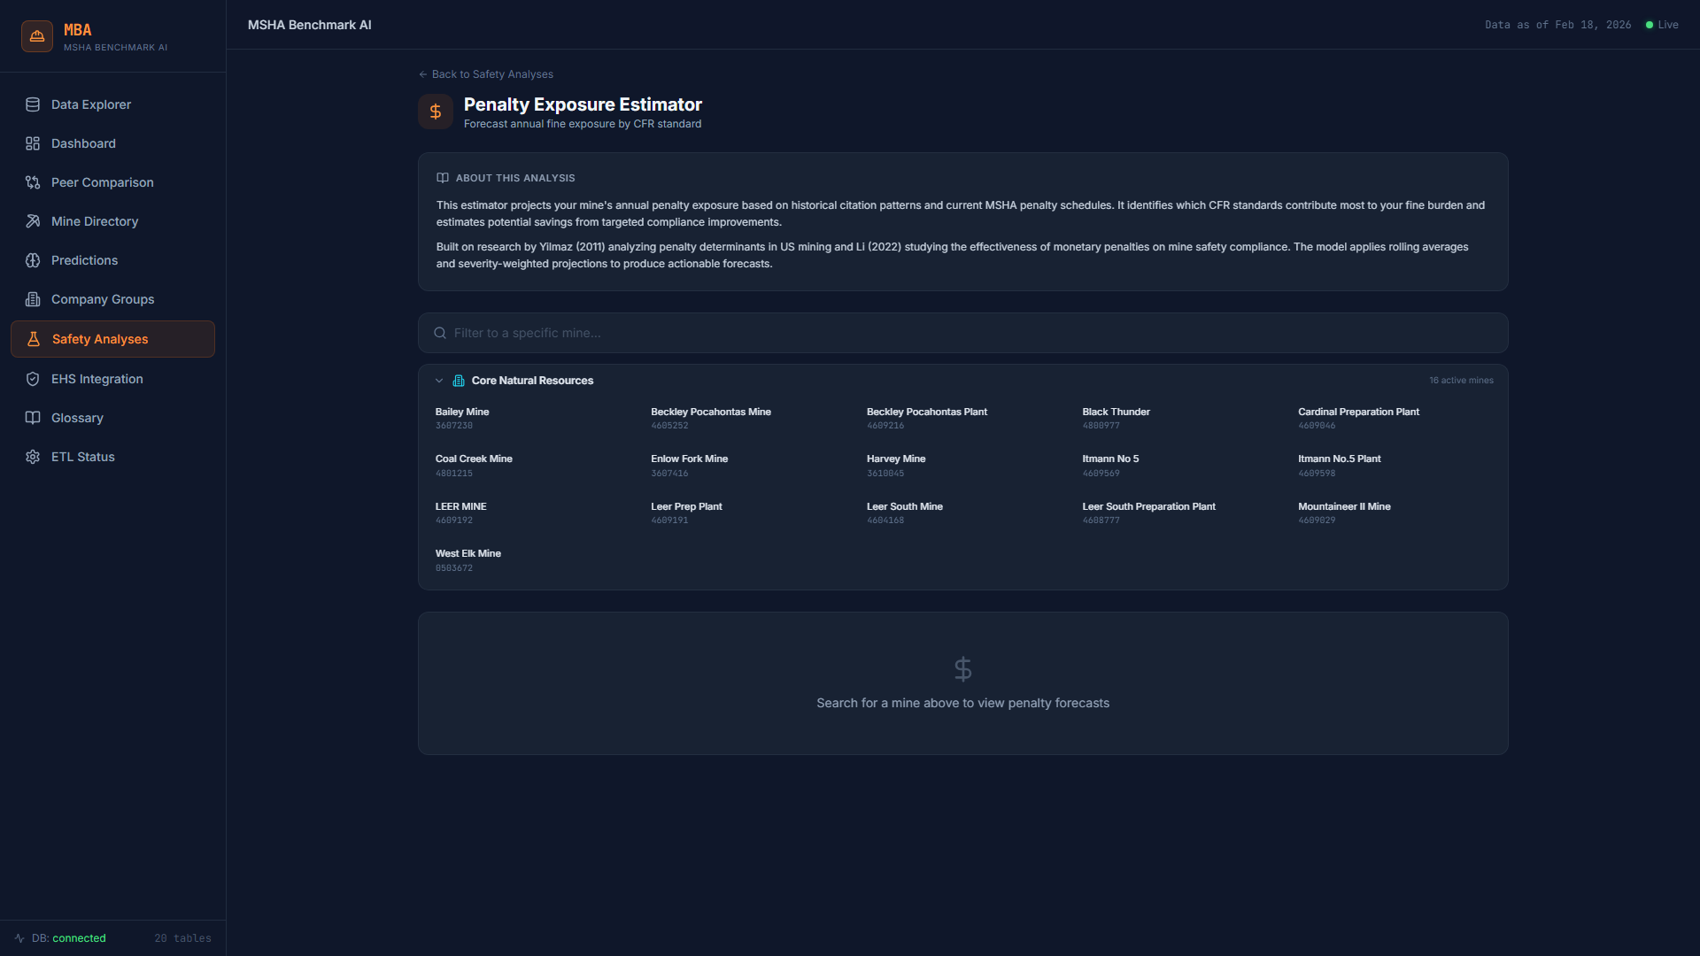The image size is (1700, 956).
Task: Click the ETL Status gear icon
Action: tap(33, 457)
